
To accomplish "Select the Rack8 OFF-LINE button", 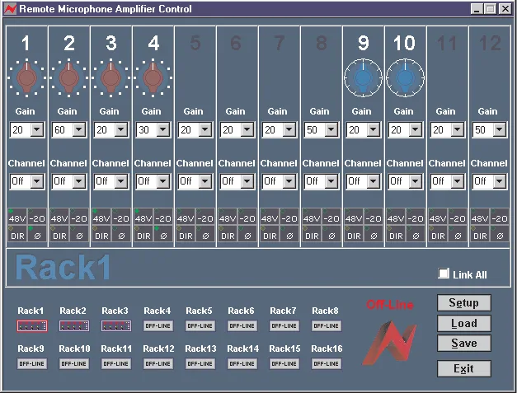I will 327,325.
